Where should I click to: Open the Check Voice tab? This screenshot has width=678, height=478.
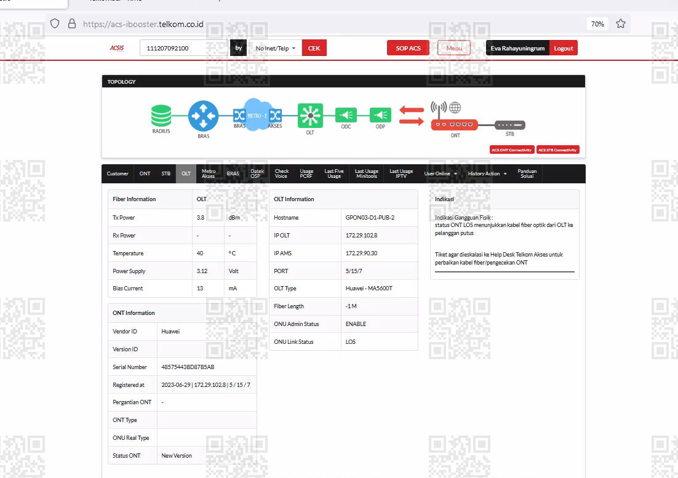pos(282,173)
